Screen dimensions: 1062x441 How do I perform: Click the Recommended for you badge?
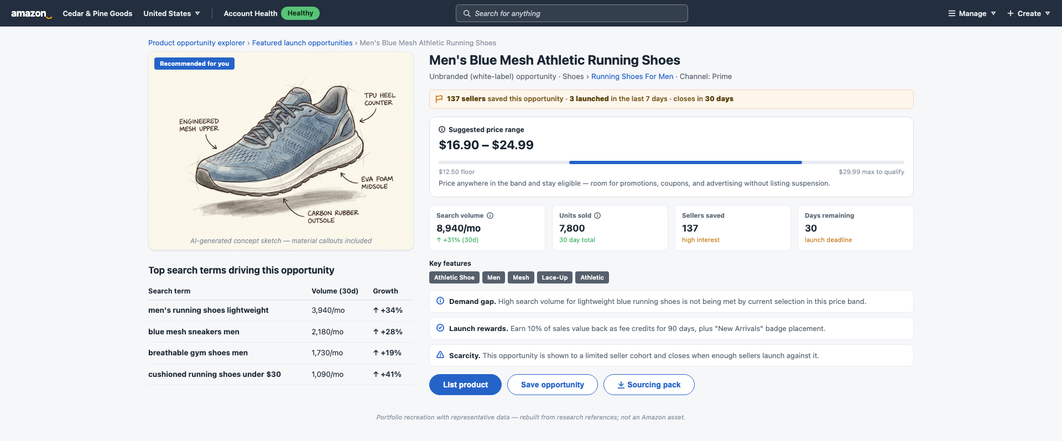click(194, 64)
